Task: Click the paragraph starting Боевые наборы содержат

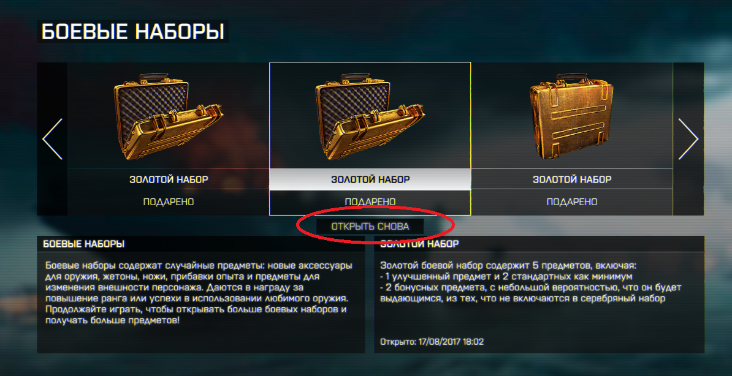Action: [199, 293]
